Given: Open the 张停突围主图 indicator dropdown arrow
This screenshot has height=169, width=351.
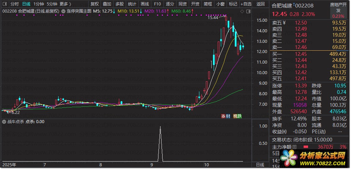Looking at the screenshot, I should coord(63,11).
